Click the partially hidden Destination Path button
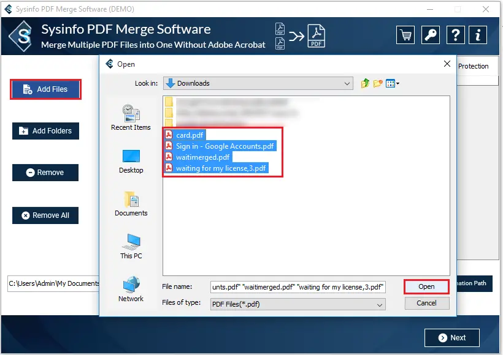 click(474, 283)
